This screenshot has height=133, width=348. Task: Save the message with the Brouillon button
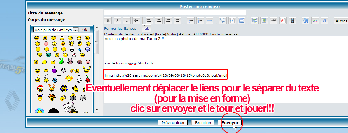pyautogui.click(x=203, y=123)
